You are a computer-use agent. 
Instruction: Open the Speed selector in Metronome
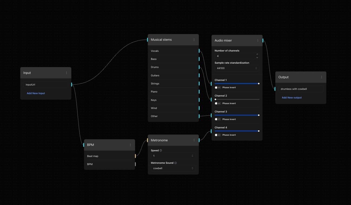point(173,156)
